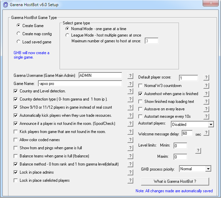Image resolution: width=221 pixels, height=198 pixels.
Task: Uncheck Country and Level detection
Action: 16,91
